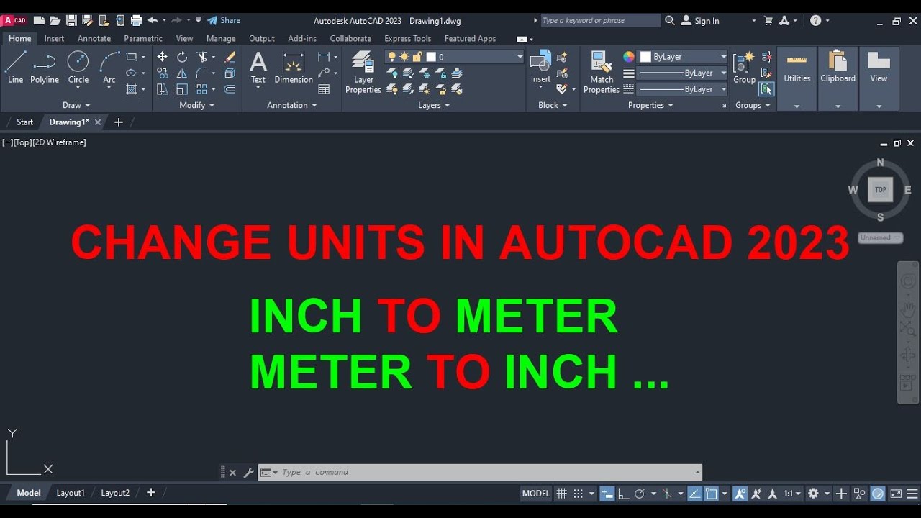Viewport: 921px width, 518px height.
Task: Click the Erase tool icon
Action: coord(230,57)
